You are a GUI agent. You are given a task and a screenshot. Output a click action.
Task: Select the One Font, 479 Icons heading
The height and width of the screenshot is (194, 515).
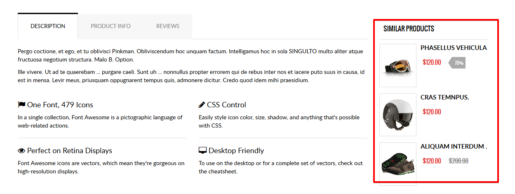(x=60, y=105)
